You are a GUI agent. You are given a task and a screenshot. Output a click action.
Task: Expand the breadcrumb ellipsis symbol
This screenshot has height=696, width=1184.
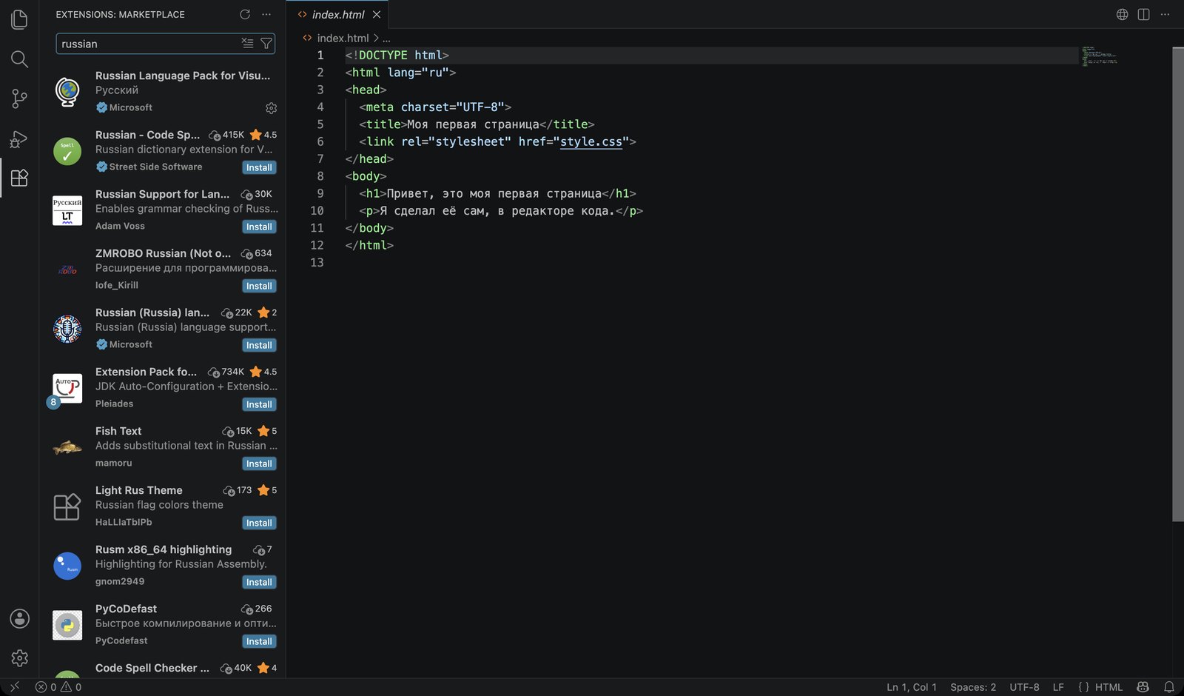coord(386,38)
